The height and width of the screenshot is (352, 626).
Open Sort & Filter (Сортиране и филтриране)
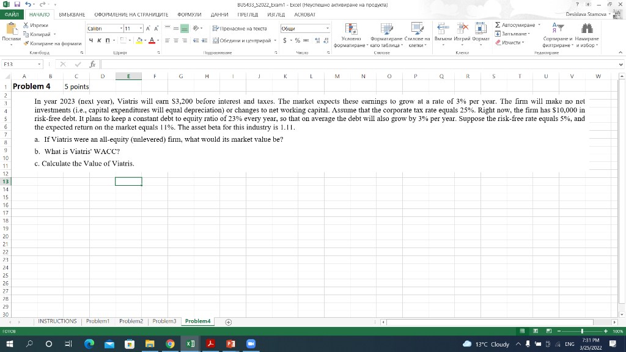tap(557, 28)
